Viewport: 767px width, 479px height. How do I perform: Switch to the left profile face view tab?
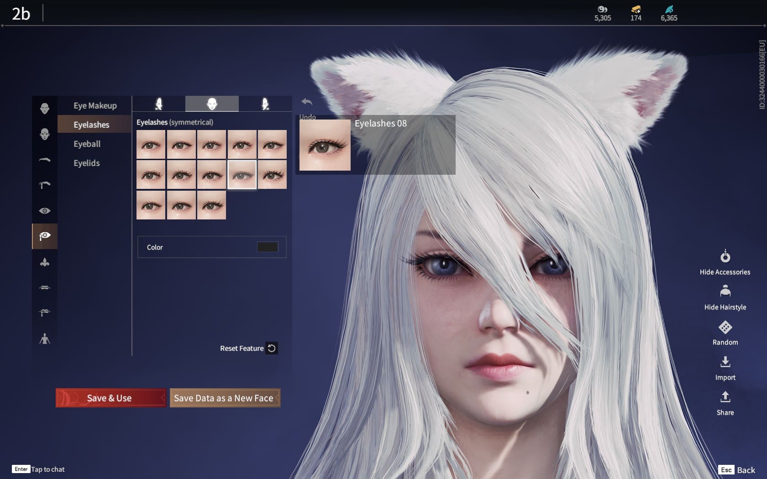[x=159, y=104]
